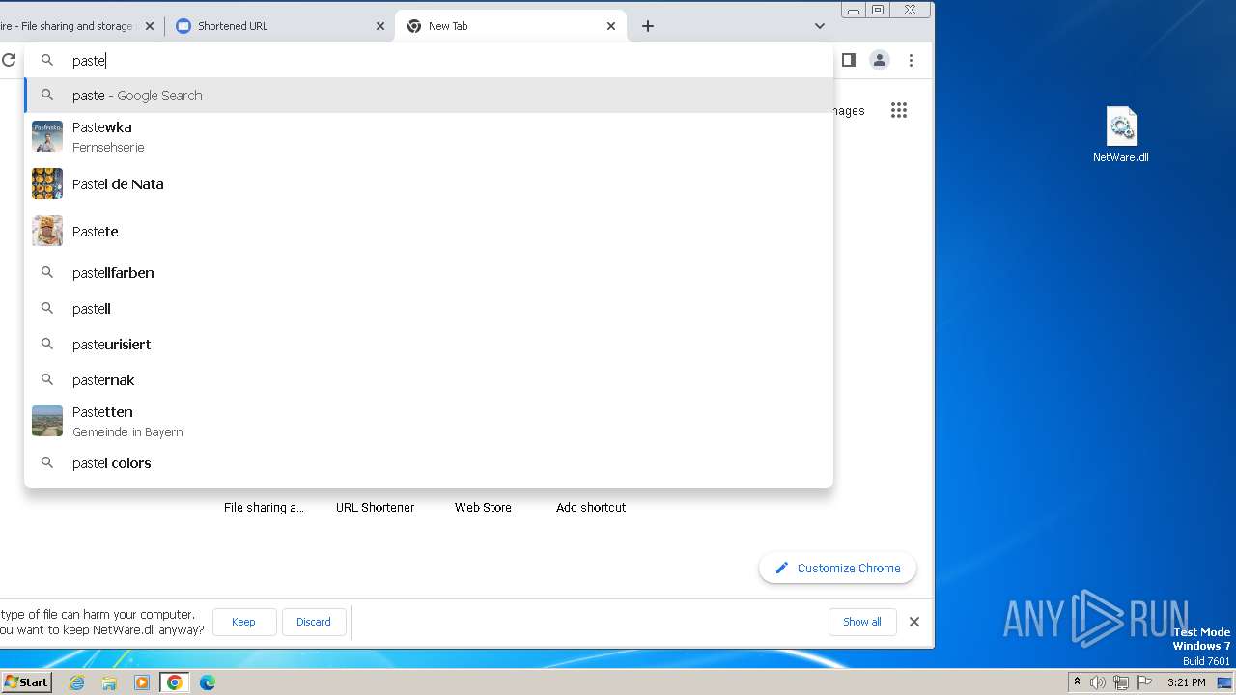The image size is (1236, 695).
Task: Close the Shortened URL tab
Action: [380, 26]
